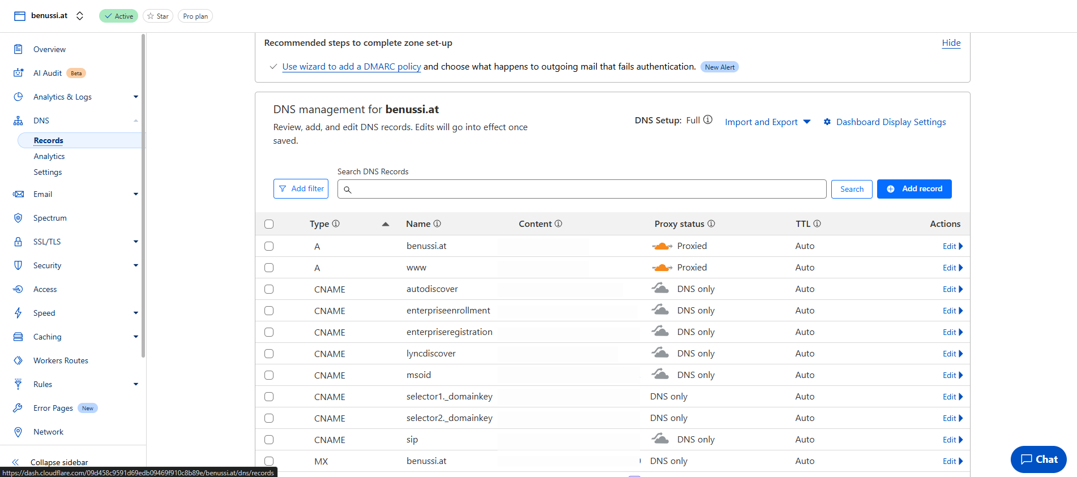Expand the Email menu arrow

tap(136, 194)
